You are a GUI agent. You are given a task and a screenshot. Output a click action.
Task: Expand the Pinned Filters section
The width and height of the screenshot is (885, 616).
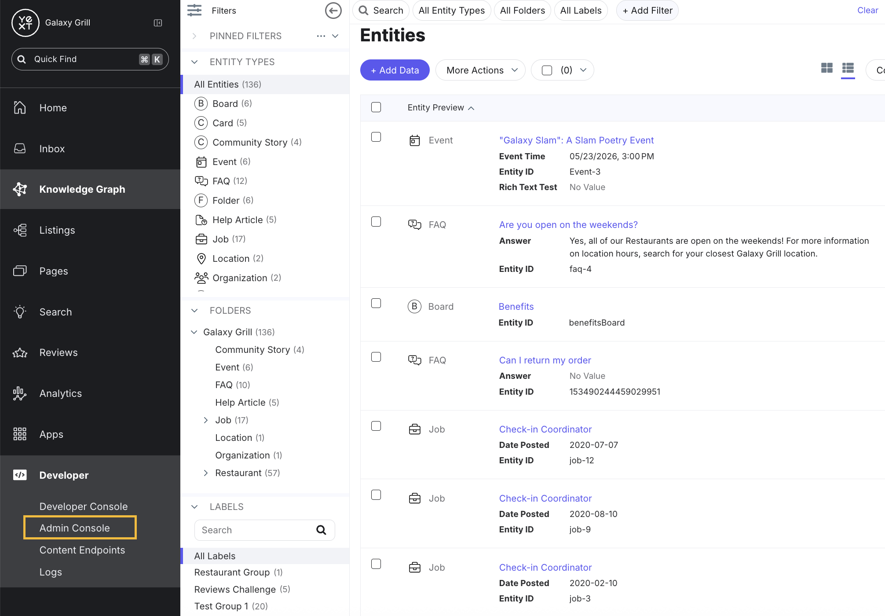tap(194, 36)
